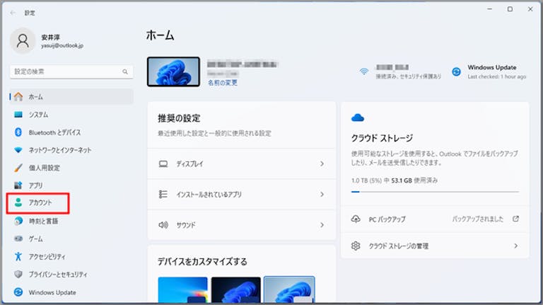The image size is (543, 305).
Task: Expand the クラウド ストレージの管理 chevron
Action: click(516, 246)
